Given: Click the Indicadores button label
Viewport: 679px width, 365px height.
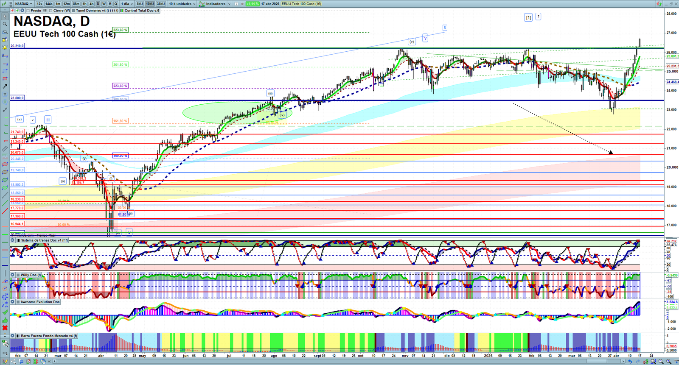Looking at the screenshot, I should tap(216, 4).
